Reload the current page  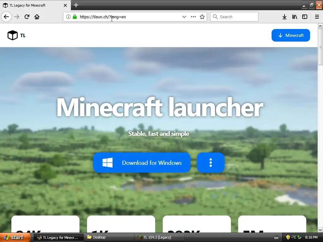tap(27, 17)
